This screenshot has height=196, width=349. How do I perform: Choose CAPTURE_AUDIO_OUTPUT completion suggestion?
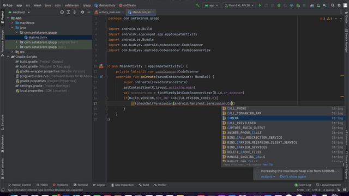click(282, 128)
